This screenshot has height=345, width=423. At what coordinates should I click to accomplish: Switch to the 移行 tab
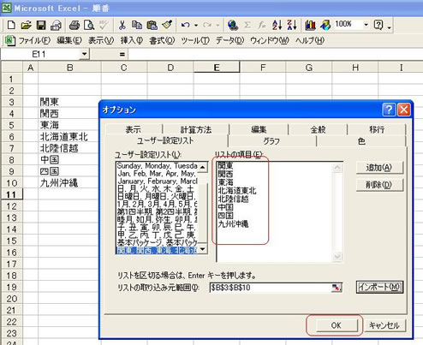pos(377,129)
